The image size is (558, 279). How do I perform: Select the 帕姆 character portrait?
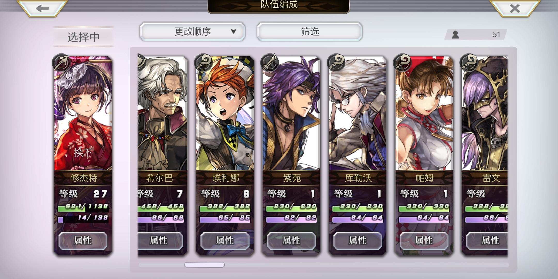click(x=424, y=113)
